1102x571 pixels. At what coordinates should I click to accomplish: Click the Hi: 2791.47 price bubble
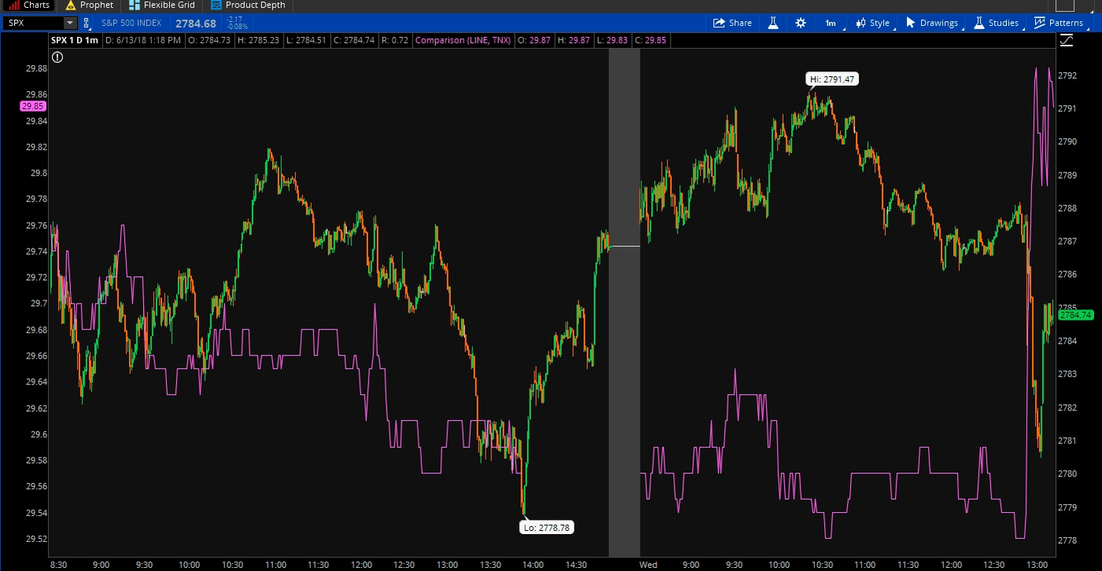coord(833,79)
